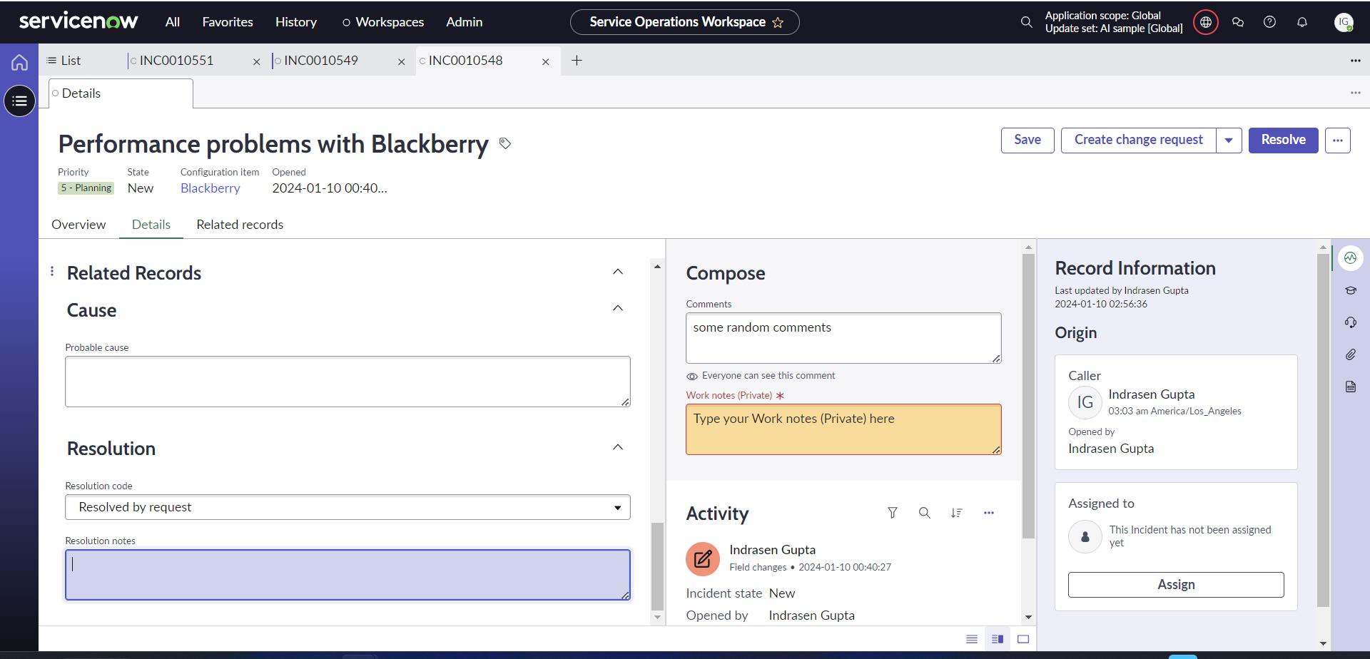Switch to full-width form layout icon
Image resolution: width=1370 pixels, height=659 pixels.
pyautogui.click(x=1023, y=639)
